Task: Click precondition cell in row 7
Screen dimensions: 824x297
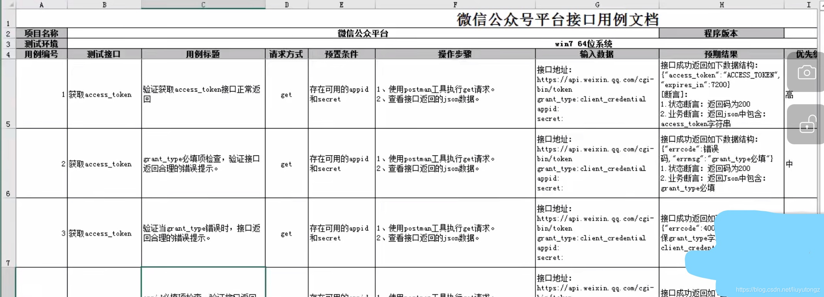Action: click(341, 233)
